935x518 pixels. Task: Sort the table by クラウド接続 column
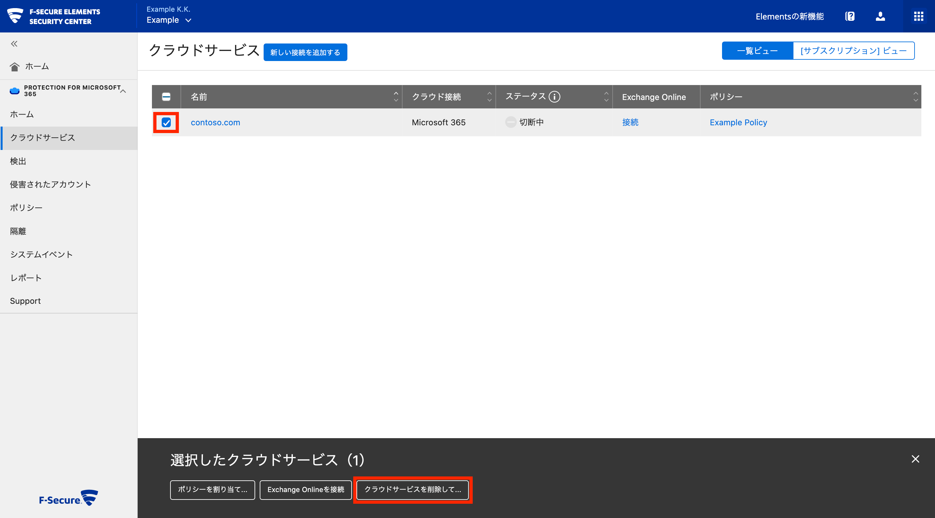pos(489,97)
